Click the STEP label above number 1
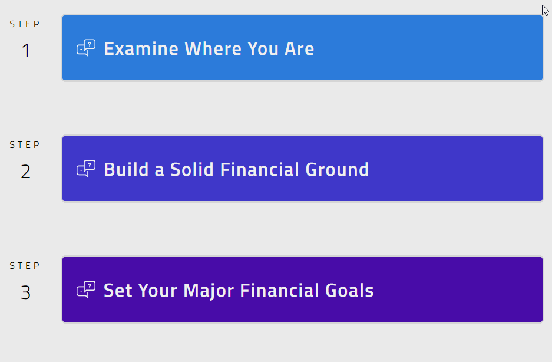Viewport: 552px width, 362px height. pos(25,24)
